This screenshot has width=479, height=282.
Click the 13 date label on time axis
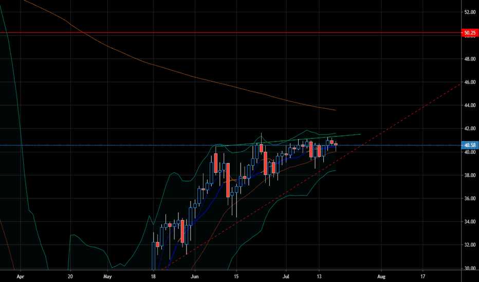(x=319, y=276)
